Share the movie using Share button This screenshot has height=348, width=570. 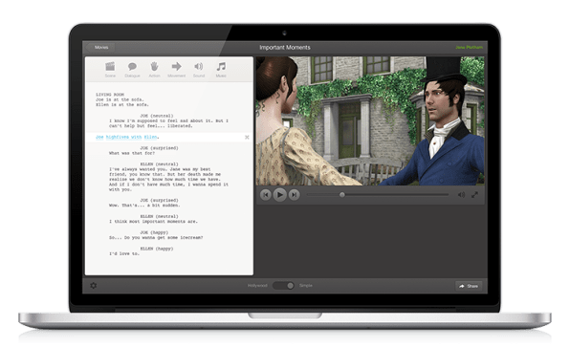pyautogui.click(x=469, y=286)
